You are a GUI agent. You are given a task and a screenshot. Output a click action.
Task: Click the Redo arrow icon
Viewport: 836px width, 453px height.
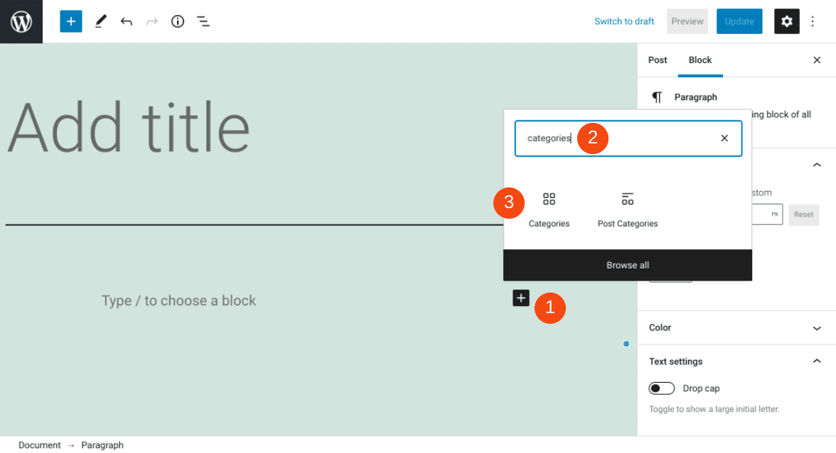pos(151,21)
